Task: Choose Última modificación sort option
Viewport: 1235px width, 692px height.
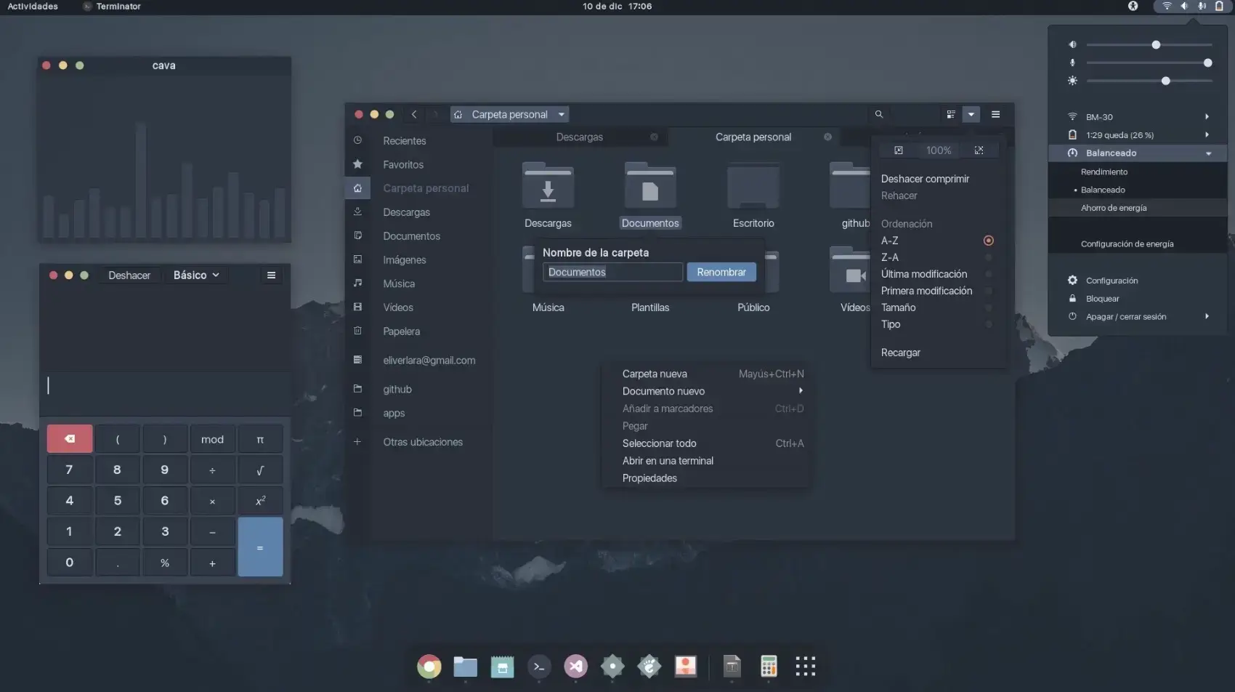Action: point(923,274)
